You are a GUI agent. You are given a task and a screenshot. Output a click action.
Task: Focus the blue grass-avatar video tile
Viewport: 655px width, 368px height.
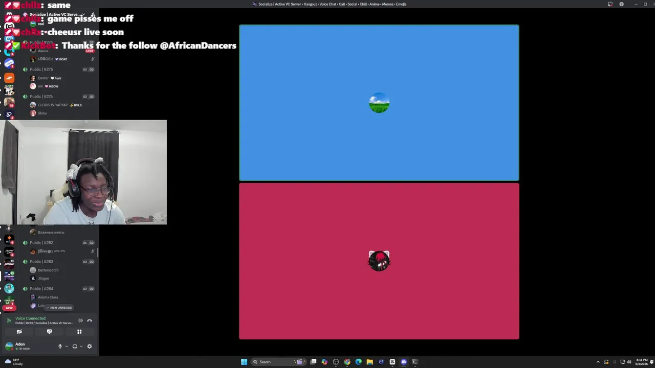(x=379, y=103)
